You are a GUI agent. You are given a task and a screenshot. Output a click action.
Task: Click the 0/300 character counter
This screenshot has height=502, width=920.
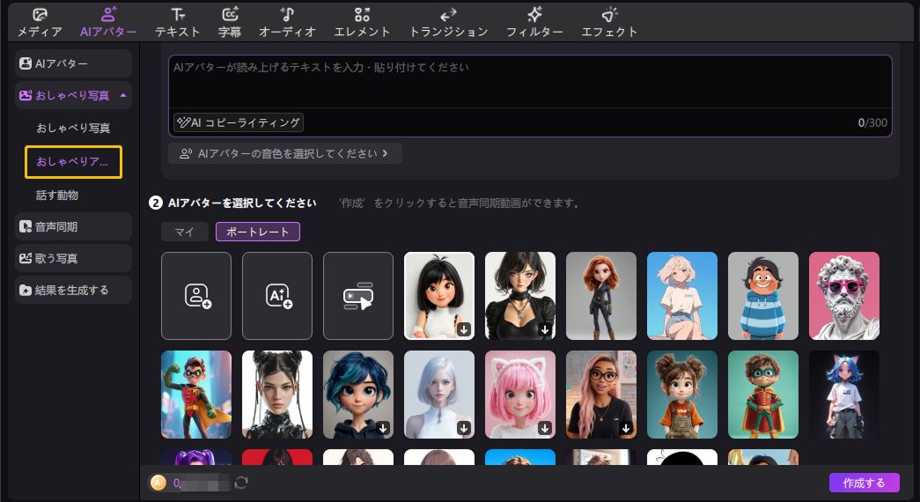[872, 122]
